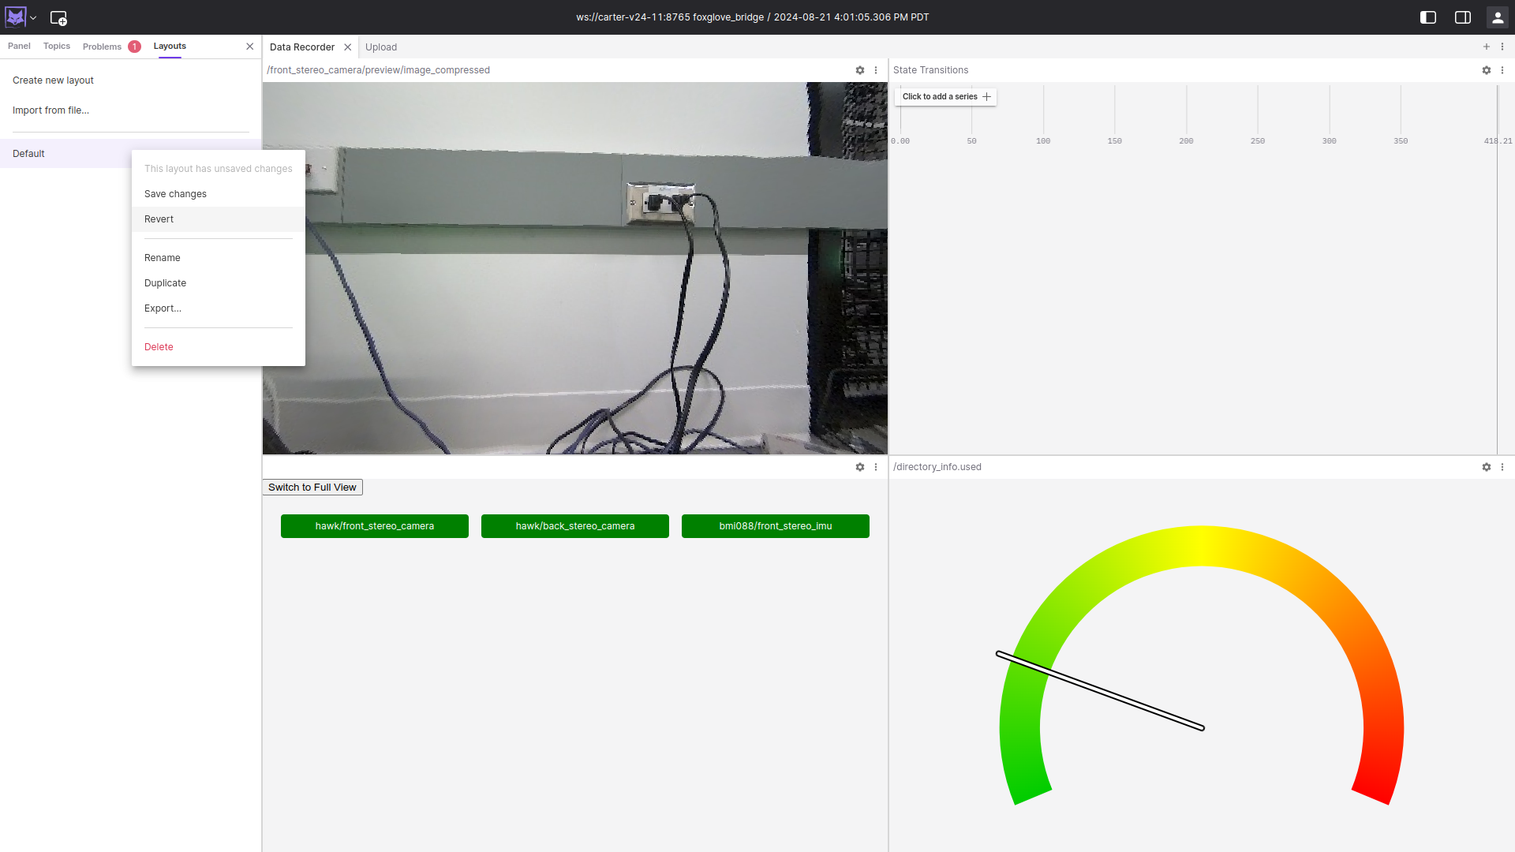The width and height of the screenshot is (1515, 852).
Task: Open more options menu on the gauge panel
Action: tap(1502, 467)
